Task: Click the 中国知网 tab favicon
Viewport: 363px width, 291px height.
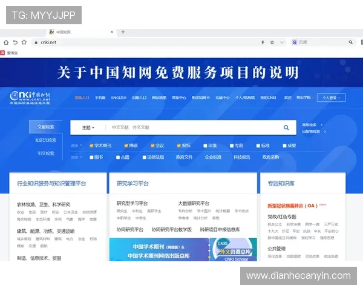Action: 51,32
